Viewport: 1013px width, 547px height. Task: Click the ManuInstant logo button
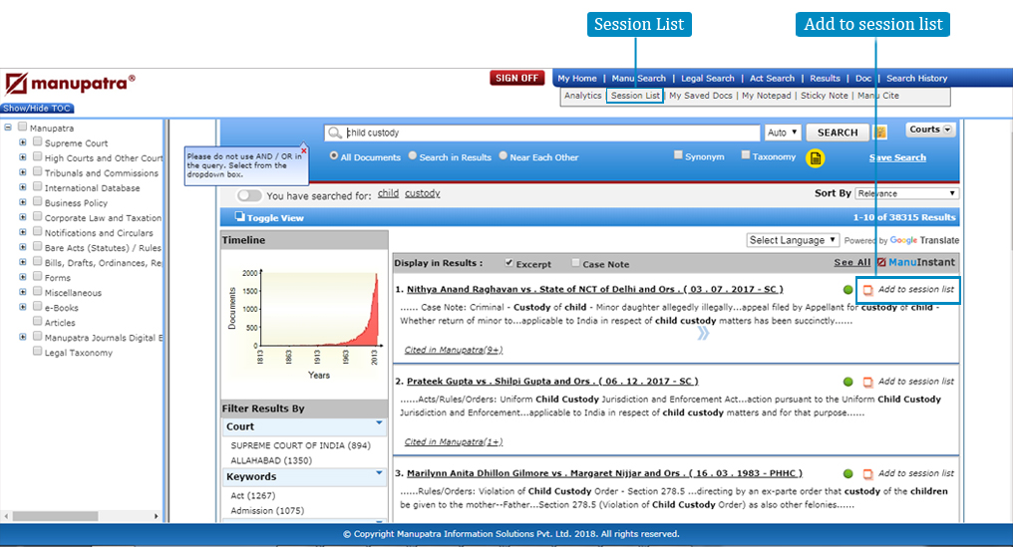pyautogui.click(x=916, y=262)
